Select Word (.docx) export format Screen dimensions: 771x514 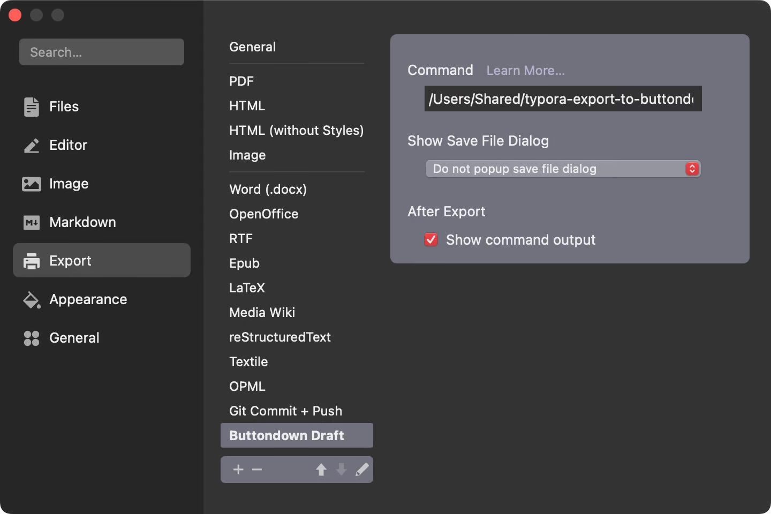(x=268, y=190)
